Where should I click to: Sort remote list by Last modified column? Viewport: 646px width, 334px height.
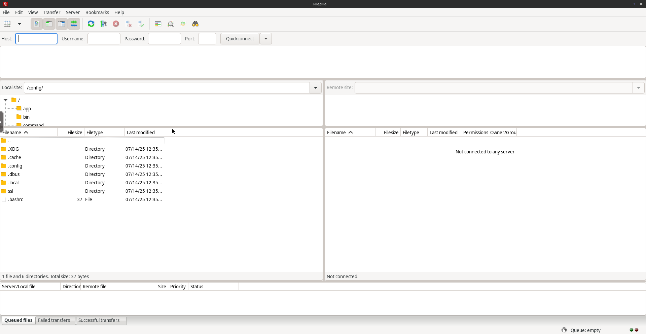point(444,133)
